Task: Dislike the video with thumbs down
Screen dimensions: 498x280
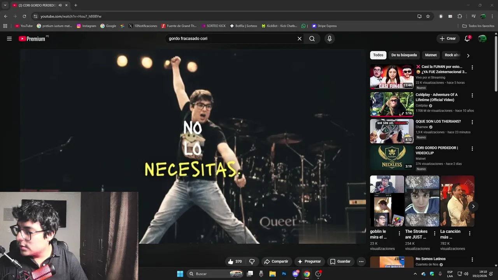Action: tap(252, 261)
